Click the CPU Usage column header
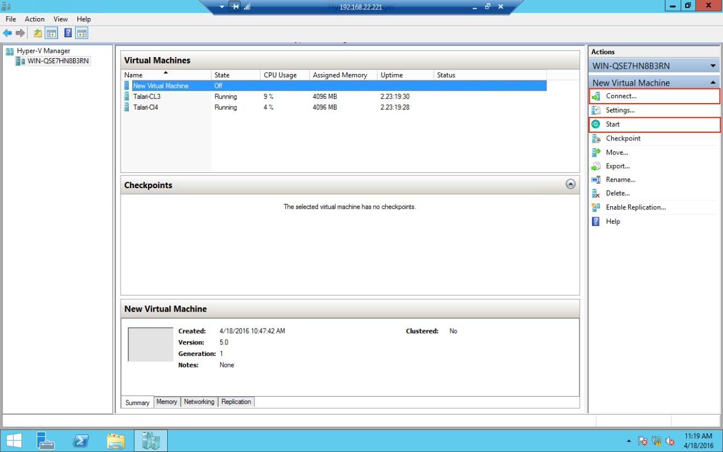Image resolution: width=723 pixels, height=452 pixels. click(x=285, y=75)
